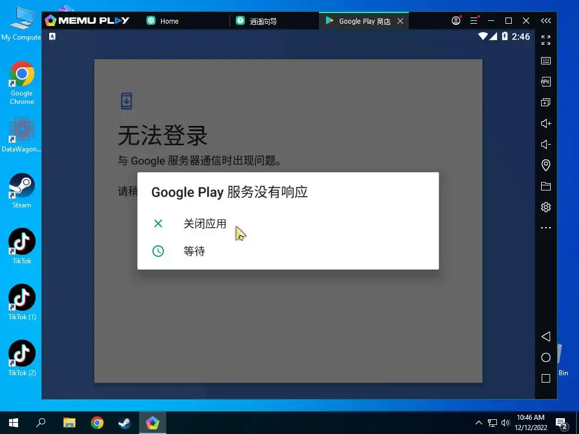Screen dimensions: 579x434
Task: Click the taskbar search magnifier
Action: point(41,423)
